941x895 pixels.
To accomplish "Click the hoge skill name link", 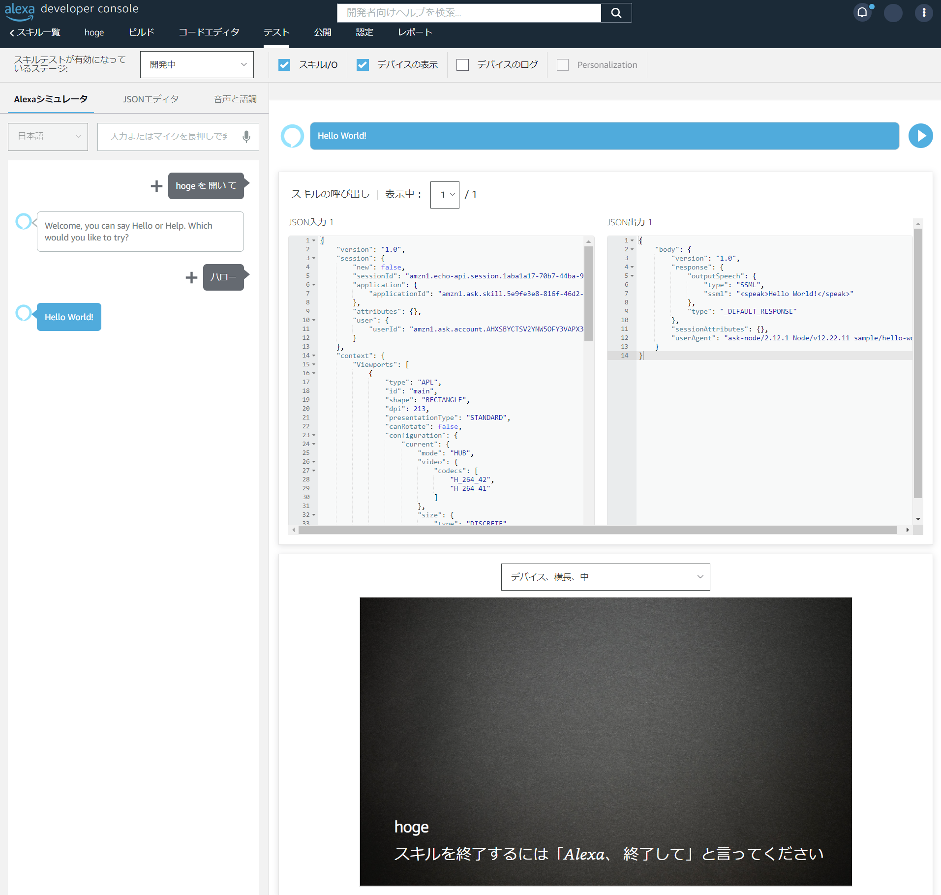I will pos(94,32).
